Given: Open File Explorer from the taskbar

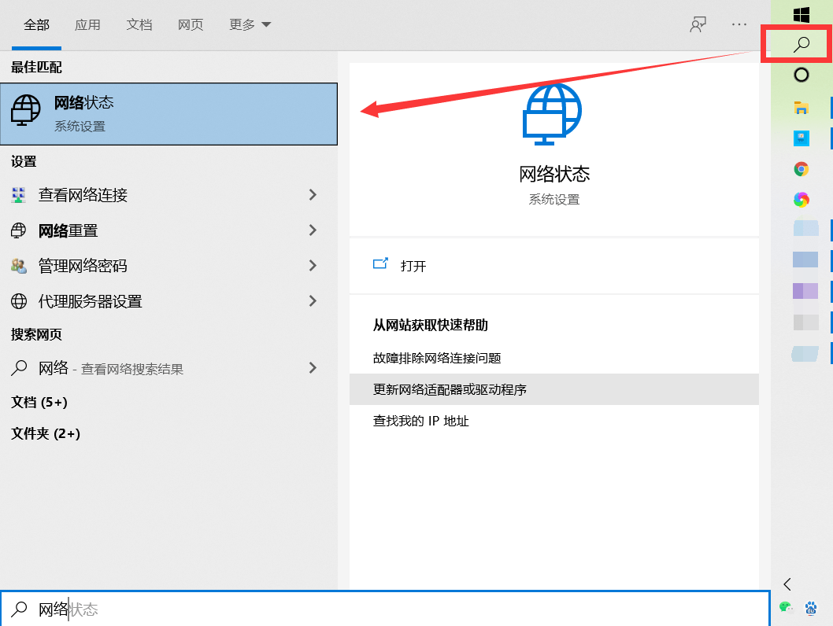Looking at the screenshot, I should tap(801, 107).
